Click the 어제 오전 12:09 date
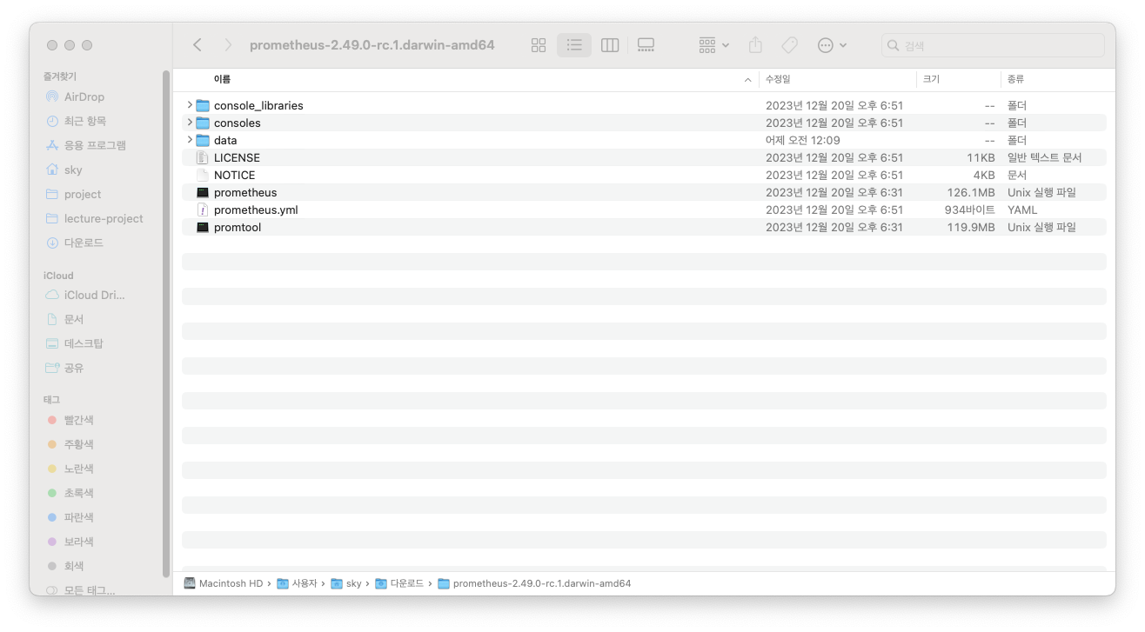 tap(803, 140)
